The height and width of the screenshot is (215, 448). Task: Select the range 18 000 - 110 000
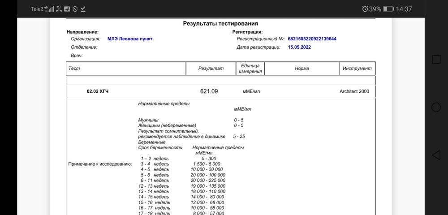[x=208, y=192]
